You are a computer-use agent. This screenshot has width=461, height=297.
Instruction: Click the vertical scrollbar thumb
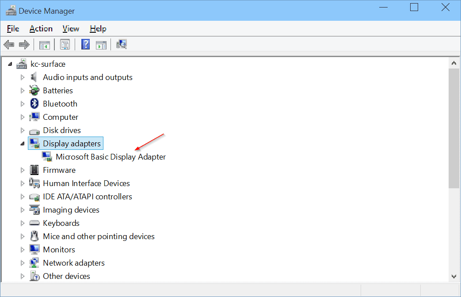[453, 128]
